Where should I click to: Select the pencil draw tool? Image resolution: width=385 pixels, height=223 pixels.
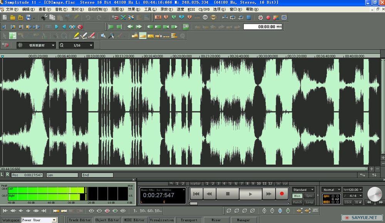point(76,36)
